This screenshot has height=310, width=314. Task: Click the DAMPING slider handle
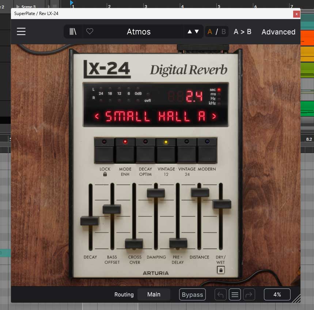[156, 193]
